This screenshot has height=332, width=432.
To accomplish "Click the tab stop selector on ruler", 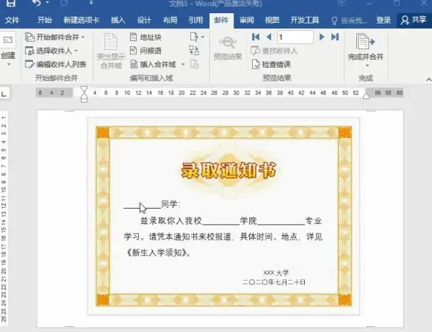I will pos(4,94).
